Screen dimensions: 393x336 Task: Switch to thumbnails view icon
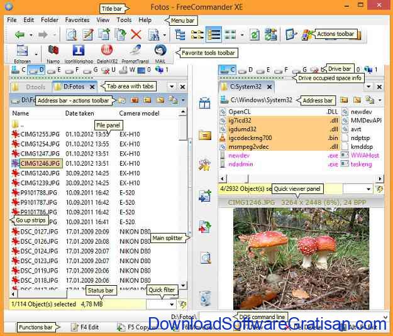click(230, 35)
